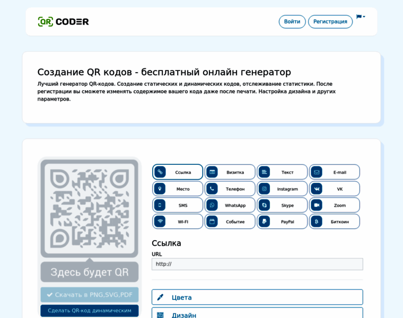Select the Визитка QR type tab
The image size is (403, 318).
coord(230,172)
